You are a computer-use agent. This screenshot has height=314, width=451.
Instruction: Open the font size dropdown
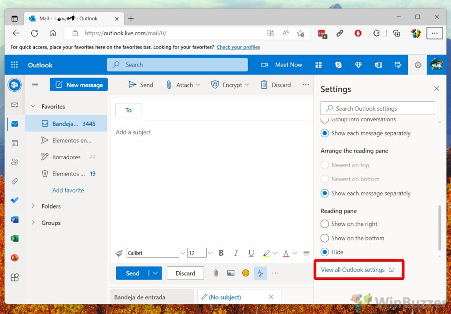pyautogui.click(x=210, y=253)
